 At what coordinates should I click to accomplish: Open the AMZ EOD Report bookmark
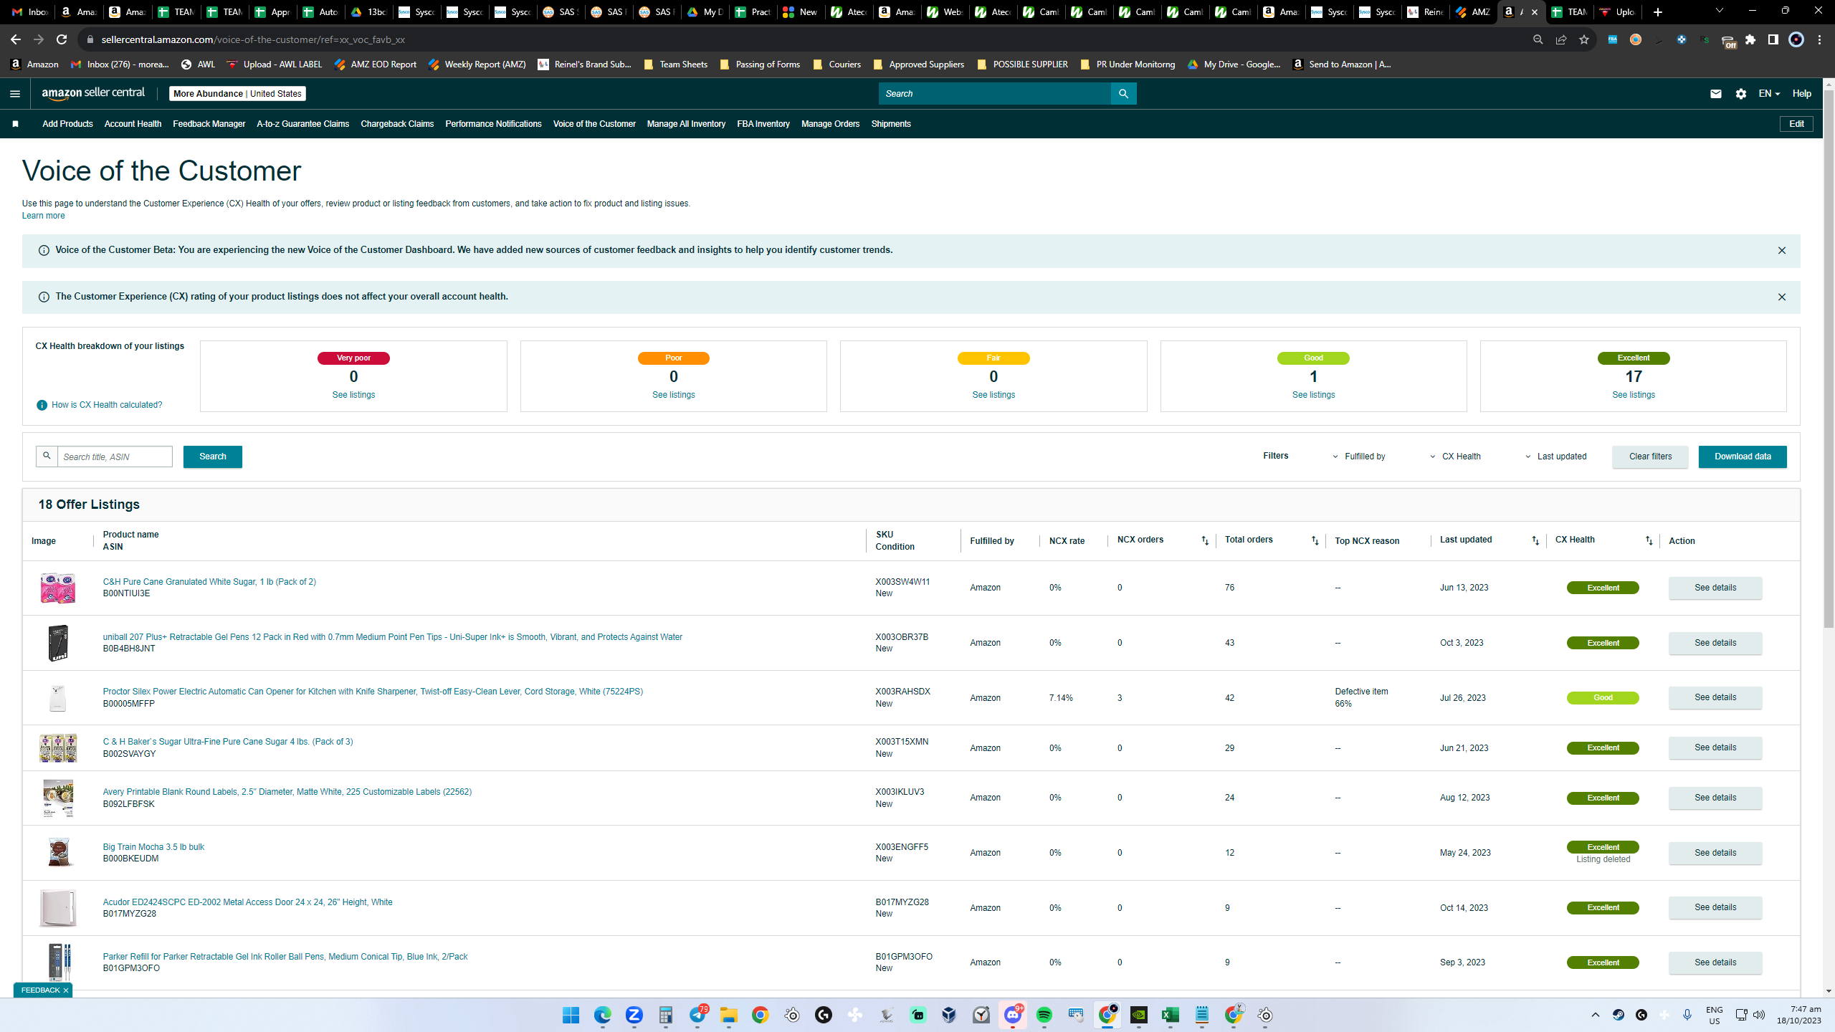(375, 64)
